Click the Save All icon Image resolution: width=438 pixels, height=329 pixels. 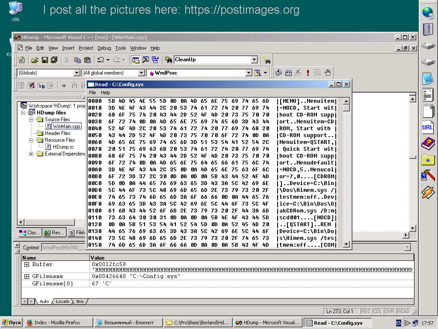(54, 60)
